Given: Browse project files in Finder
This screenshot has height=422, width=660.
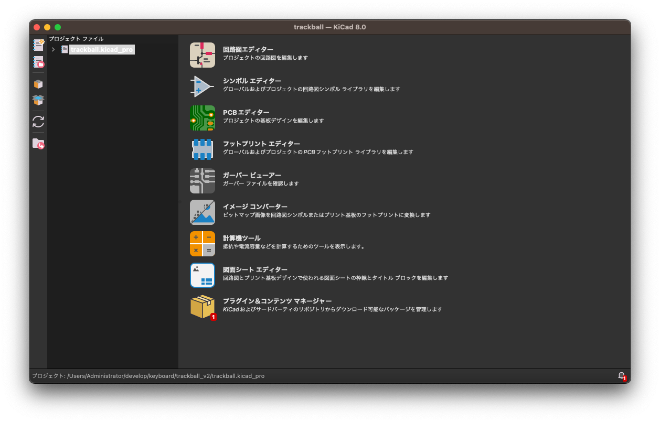Looking at the screenshot, I should (38, 143).
